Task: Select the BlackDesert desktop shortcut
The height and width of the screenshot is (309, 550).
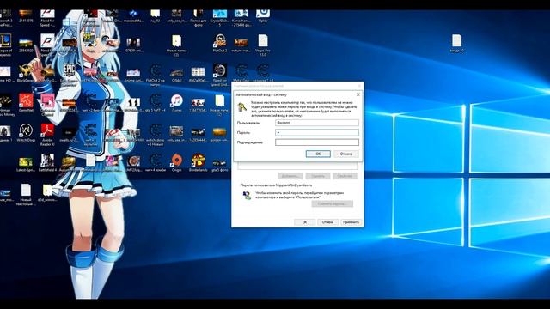Action: click(26, 71)
